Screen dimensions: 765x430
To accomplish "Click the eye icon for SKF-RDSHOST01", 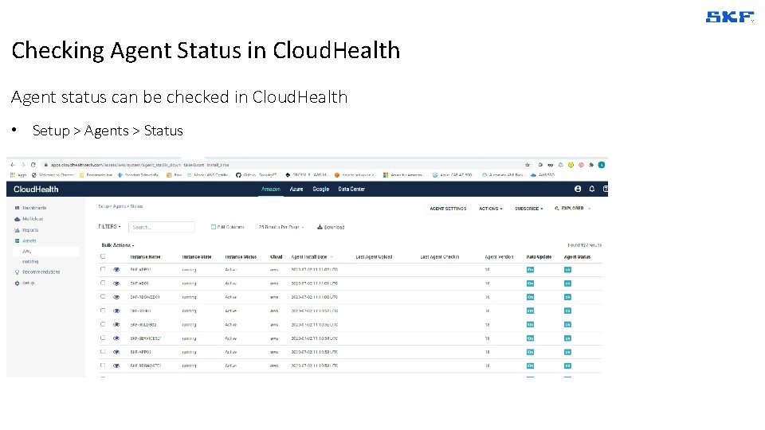I will point(116,365).
